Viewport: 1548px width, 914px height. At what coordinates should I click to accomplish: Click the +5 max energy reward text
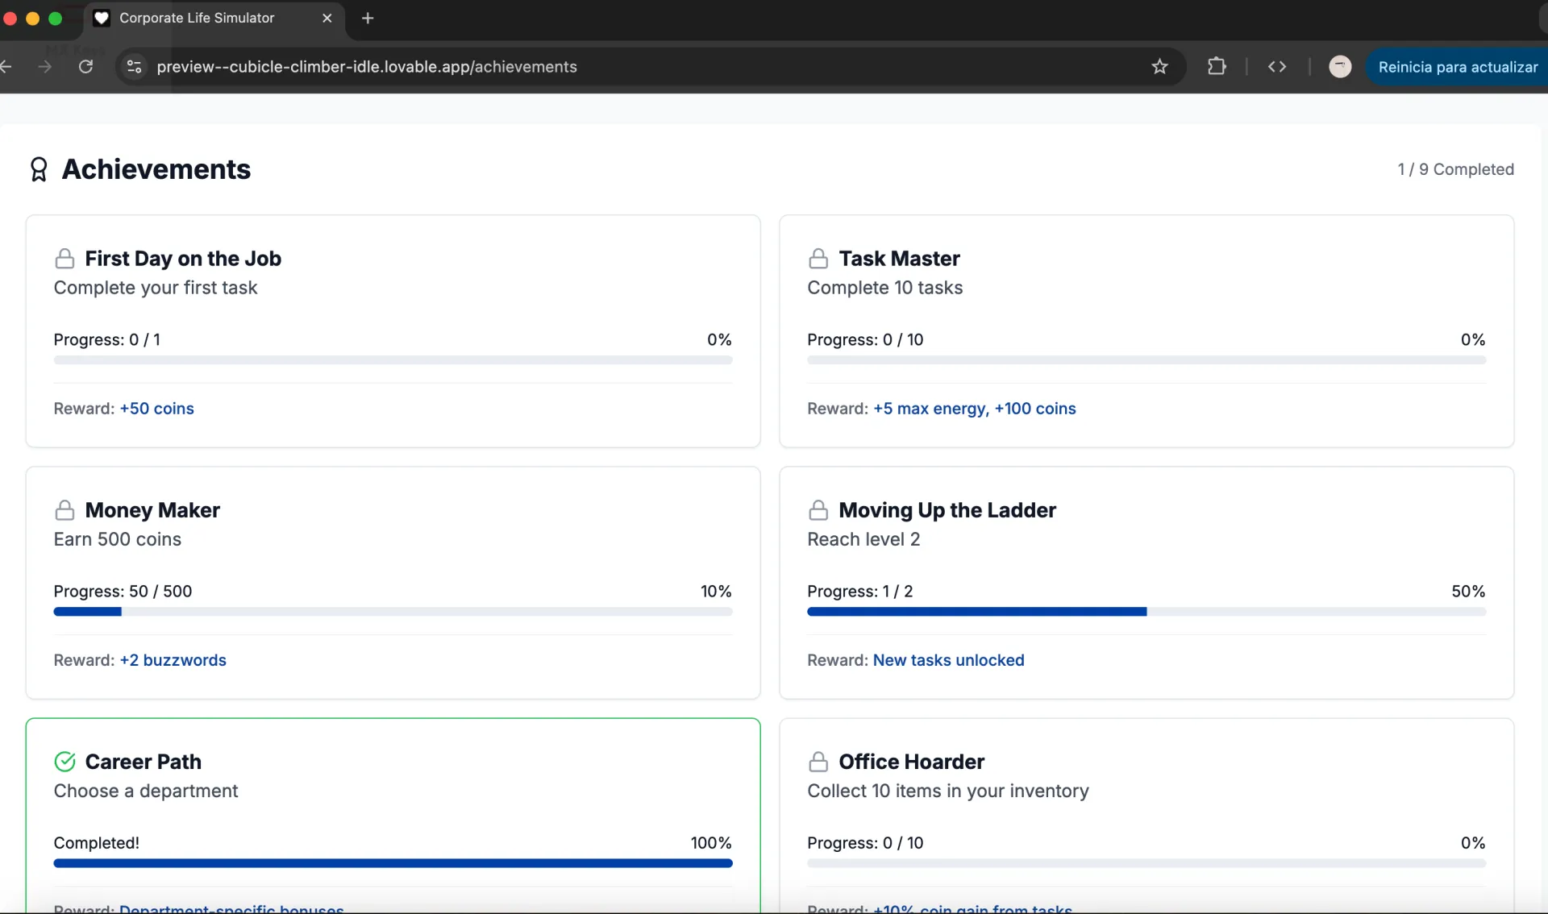coord(930,409)
